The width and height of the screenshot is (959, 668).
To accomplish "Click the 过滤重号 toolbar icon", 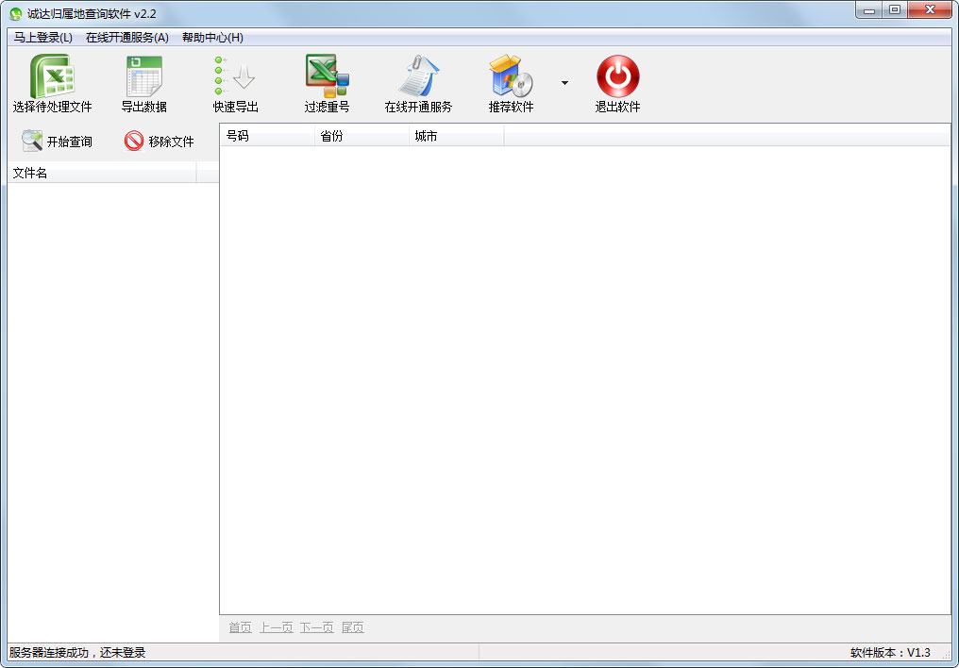I will [327, 76].
